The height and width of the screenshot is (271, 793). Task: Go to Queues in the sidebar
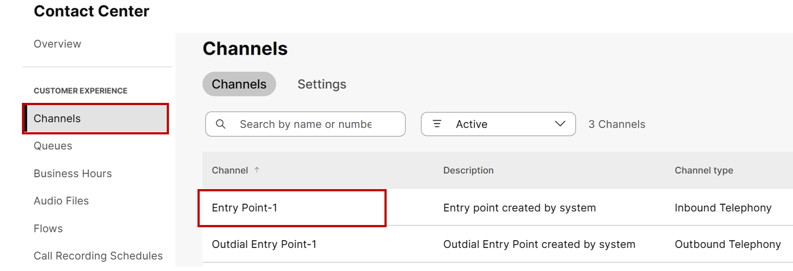(x=53, y=146)
